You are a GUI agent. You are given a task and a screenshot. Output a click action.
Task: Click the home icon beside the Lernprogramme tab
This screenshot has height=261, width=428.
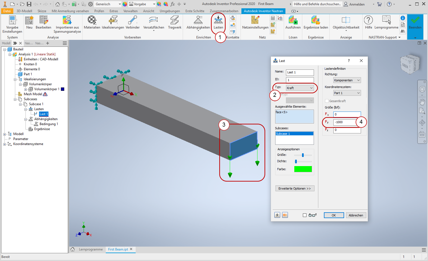pos(73,249)
